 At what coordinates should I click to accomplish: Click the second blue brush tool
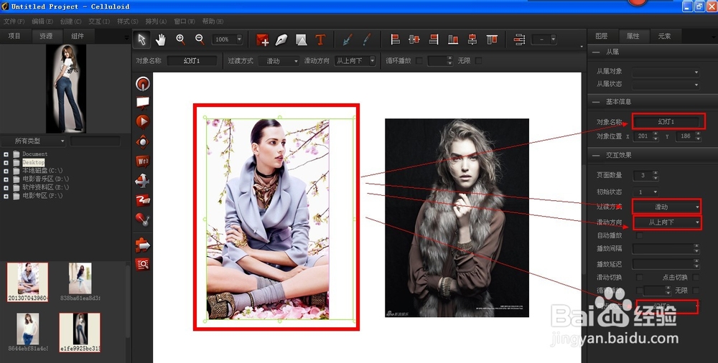click(x=366, y=40)
